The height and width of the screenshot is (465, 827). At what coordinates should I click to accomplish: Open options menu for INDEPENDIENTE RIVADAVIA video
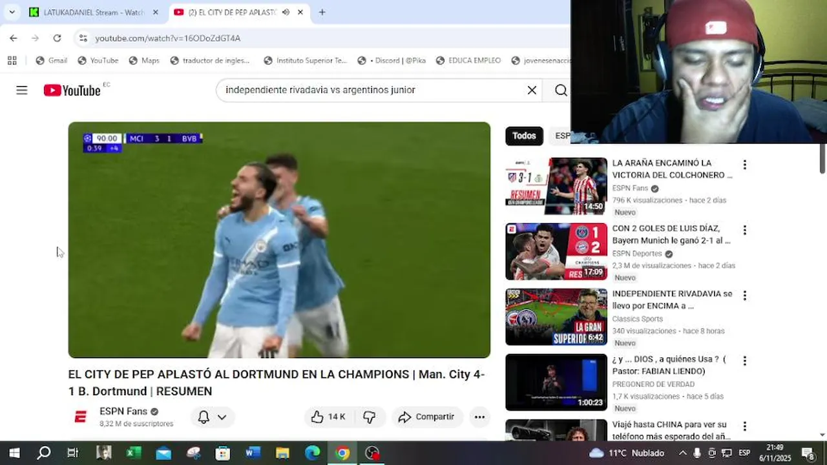point(744,295)
